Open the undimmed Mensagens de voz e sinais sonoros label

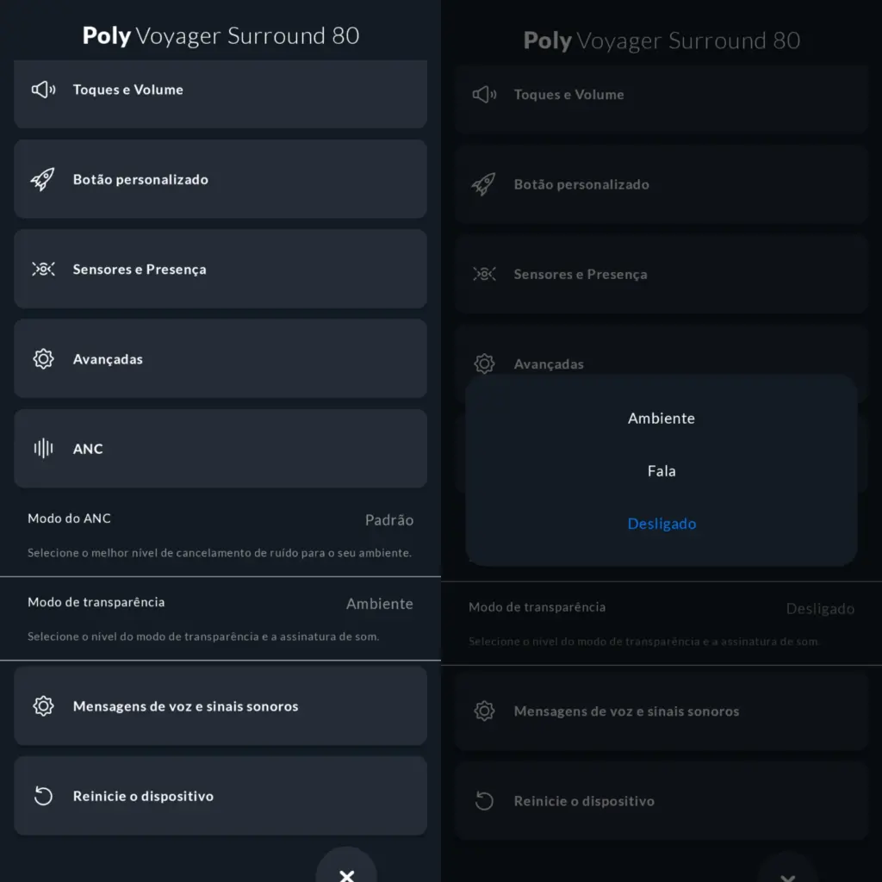185,706
